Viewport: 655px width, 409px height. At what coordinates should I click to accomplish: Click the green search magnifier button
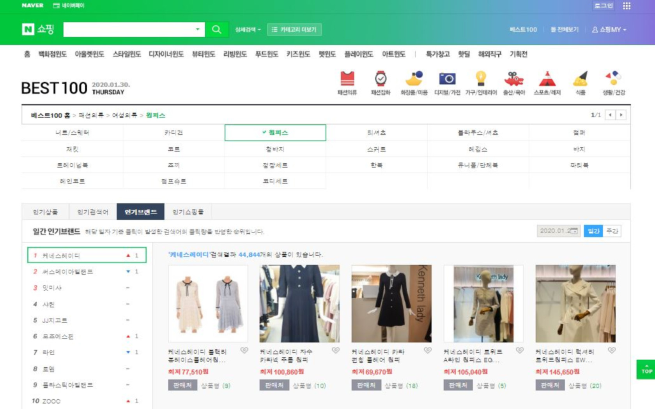tap(216, 30)
